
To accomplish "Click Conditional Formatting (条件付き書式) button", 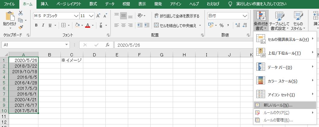I will click(x=261, y=21).
